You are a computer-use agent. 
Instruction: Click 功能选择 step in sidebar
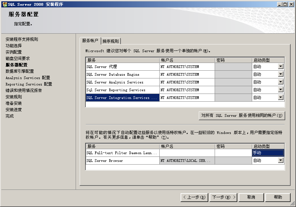point(14,46)
